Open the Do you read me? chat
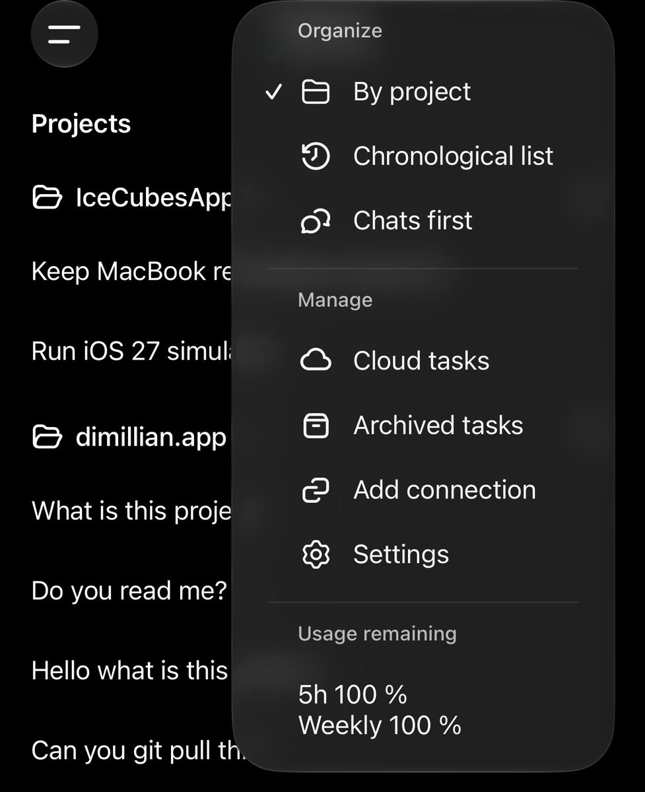The width and height of the screenshot is (645, 792). click(129, 591)
